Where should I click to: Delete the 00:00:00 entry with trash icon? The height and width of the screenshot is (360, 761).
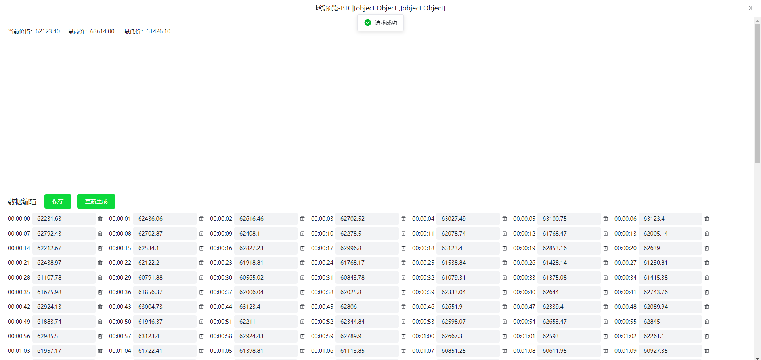point(100,219)
